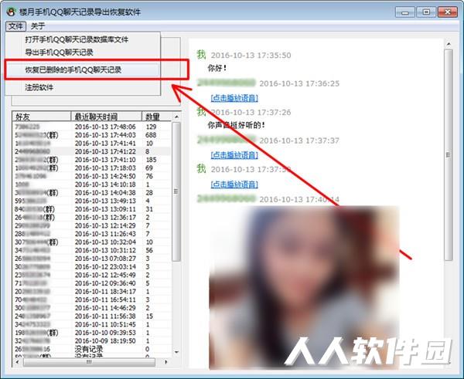This screenshot has width=464, height=379.
Task: Select row with time 2016-10-11 16:54:11
Action: (x=91, y=299)
